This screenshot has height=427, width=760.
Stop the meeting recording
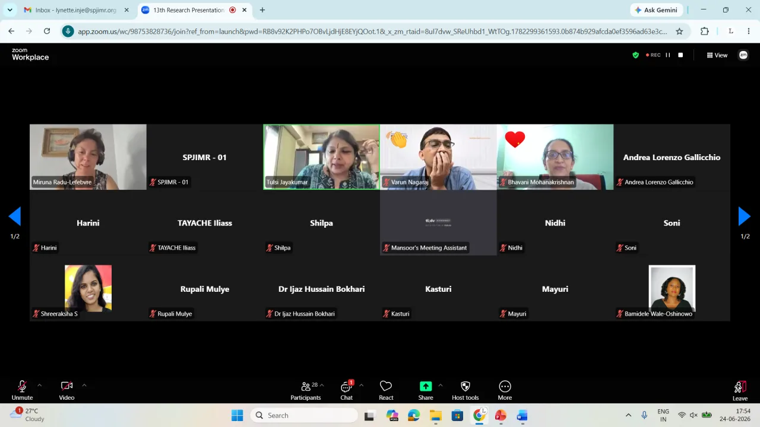pos(680,55)
